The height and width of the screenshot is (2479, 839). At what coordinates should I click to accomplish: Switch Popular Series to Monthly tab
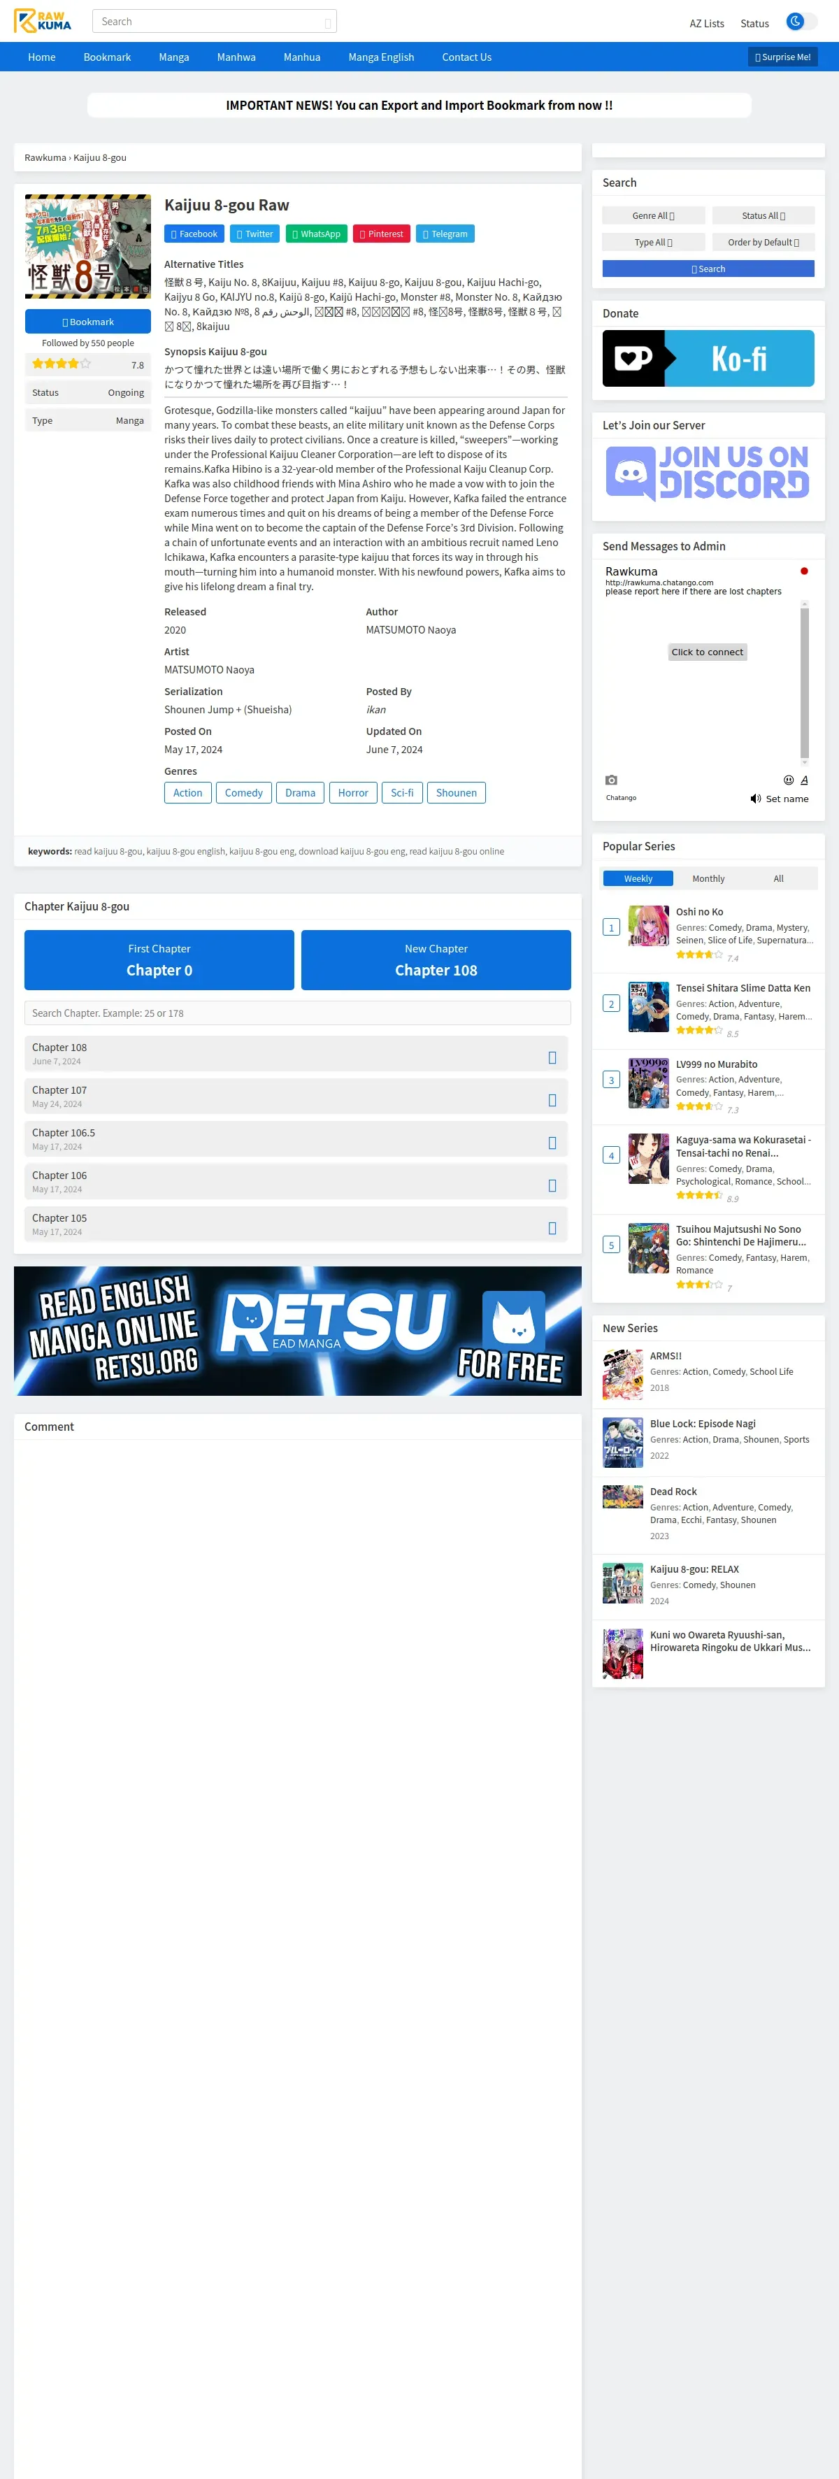coord(708,878)
